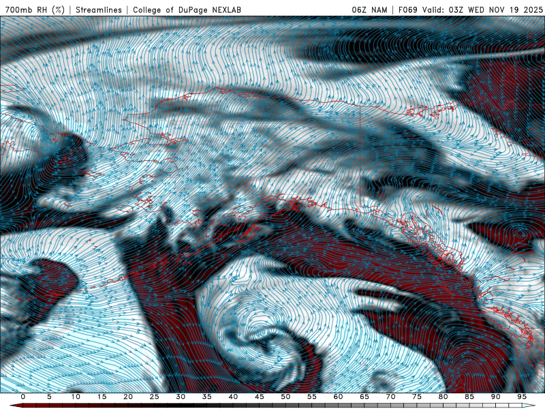Image resolution: width=545 pixels, height=409 pixels.
Task: Click the colorbar label "45"
Action: coord(260,397)
